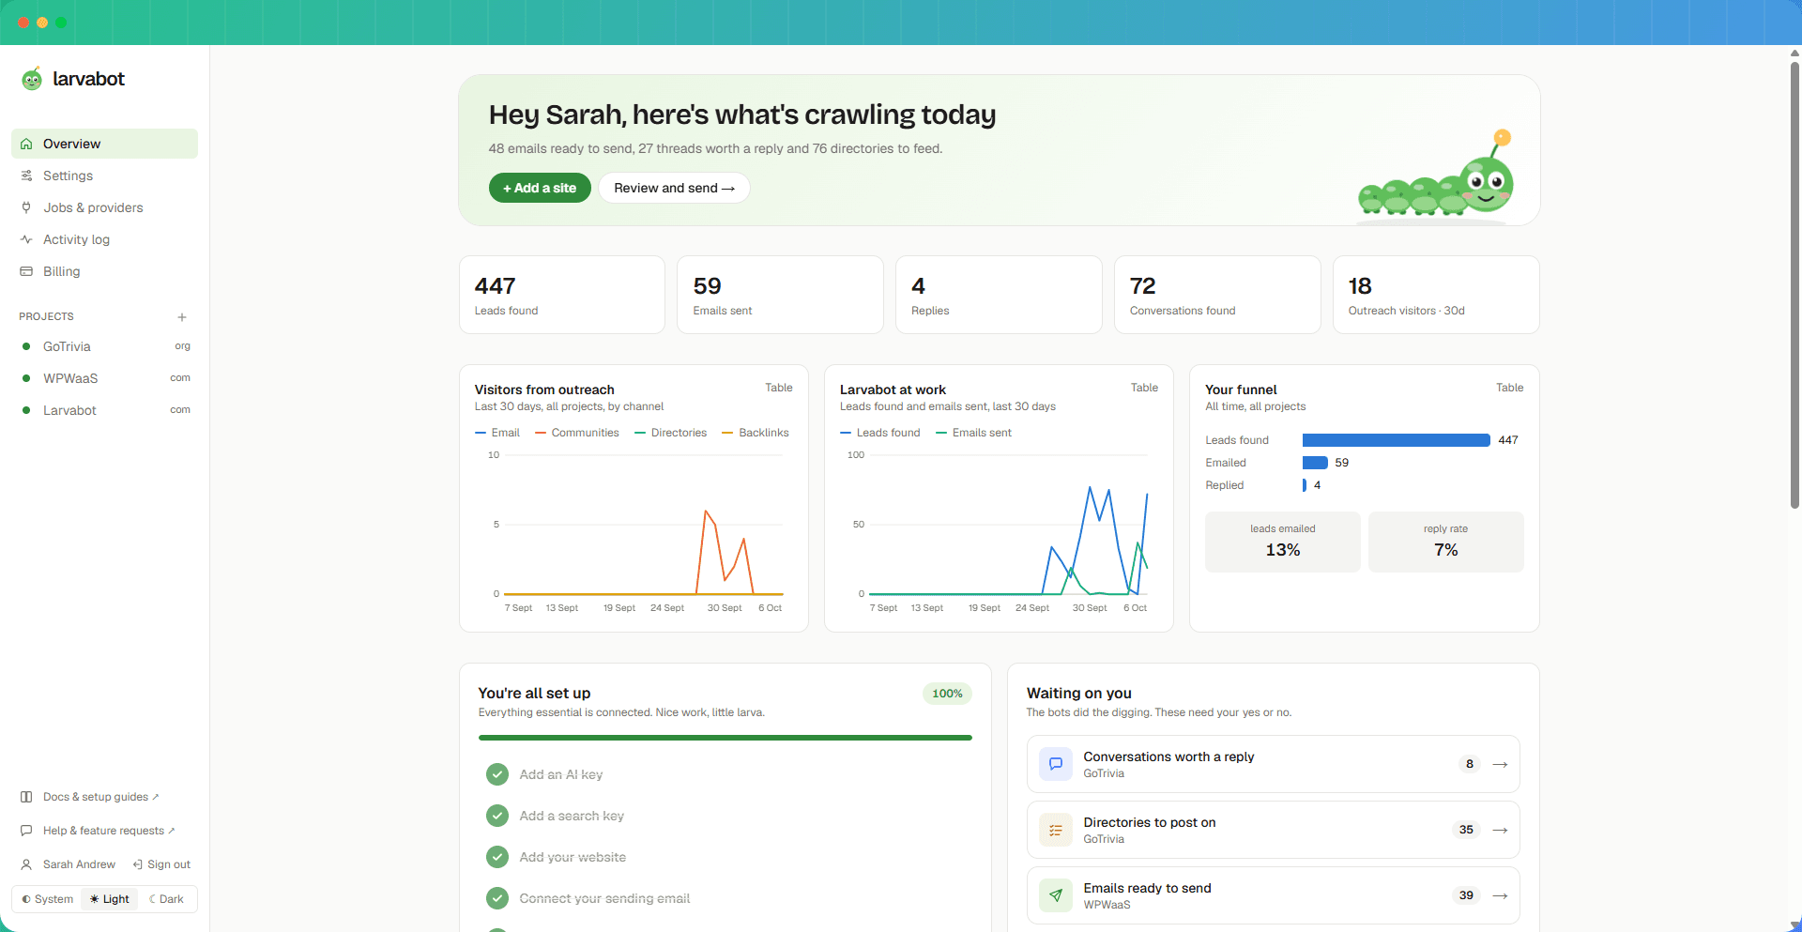Click the Sarah Andrew user icon
This screenshot has height=932, width=1802.
coord(26,864)
